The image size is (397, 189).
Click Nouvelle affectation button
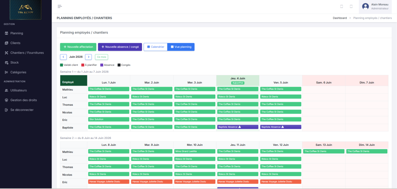click(x=78, y=47)
